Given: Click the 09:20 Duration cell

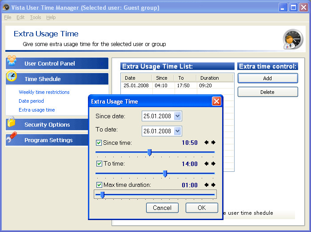Looking at the screenshot, I should pyautogui.click(x=205, y=85).
